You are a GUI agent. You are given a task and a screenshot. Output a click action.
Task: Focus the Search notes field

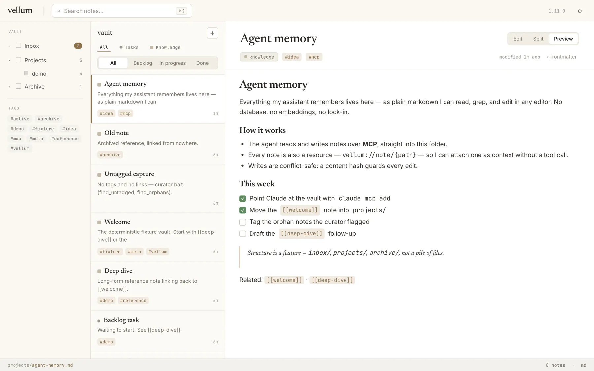122,11
